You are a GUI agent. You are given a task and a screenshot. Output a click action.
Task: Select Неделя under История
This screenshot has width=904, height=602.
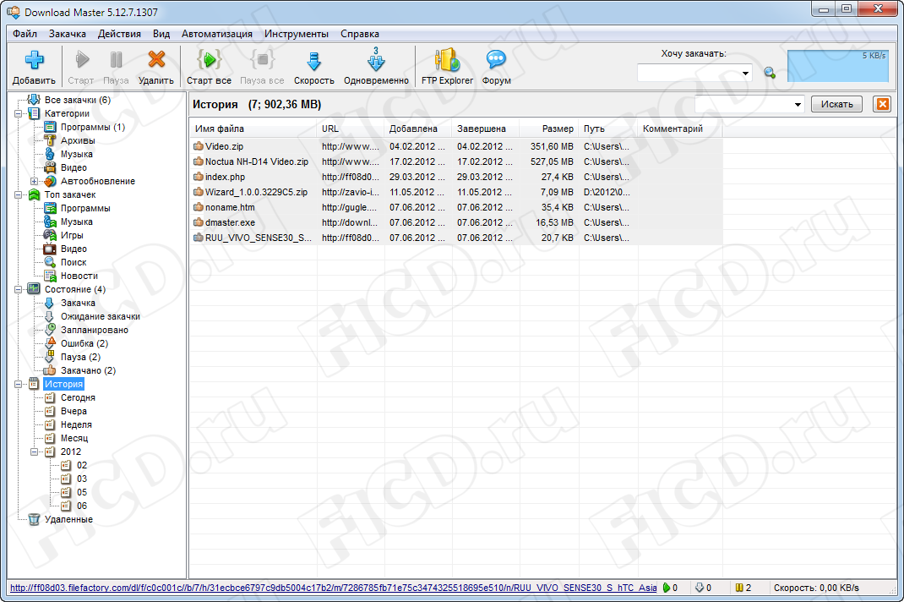pos(76,424)
